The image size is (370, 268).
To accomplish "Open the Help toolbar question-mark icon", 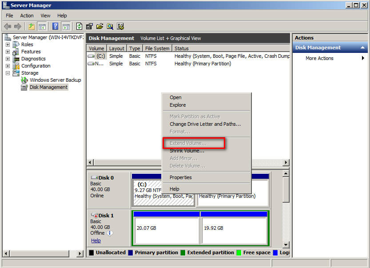I will 55,26.
